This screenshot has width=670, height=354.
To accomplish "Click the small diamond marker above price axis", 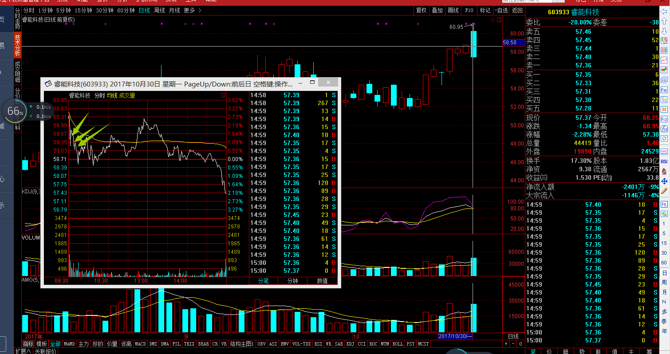I will [x=493, y=20].
